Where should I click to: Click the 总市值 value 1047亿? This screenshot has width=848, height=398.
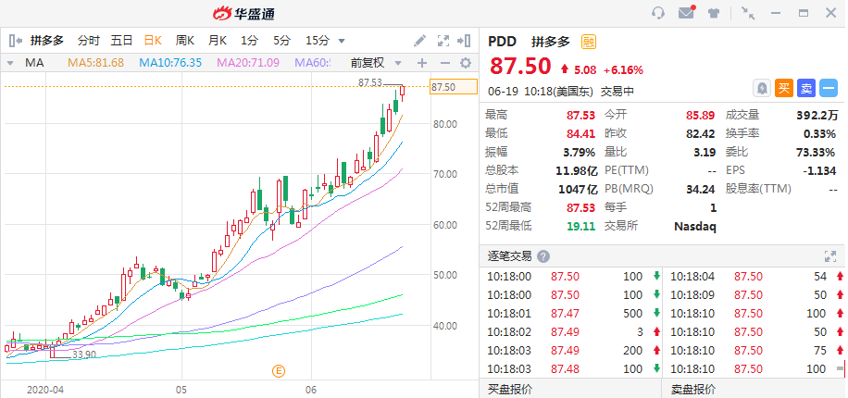[x=578, y=189]
